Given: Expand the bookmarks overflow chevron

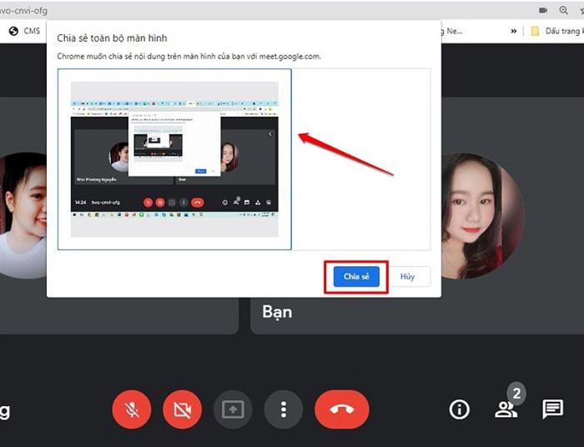Looking at the screenshot, I should point(511,31).
